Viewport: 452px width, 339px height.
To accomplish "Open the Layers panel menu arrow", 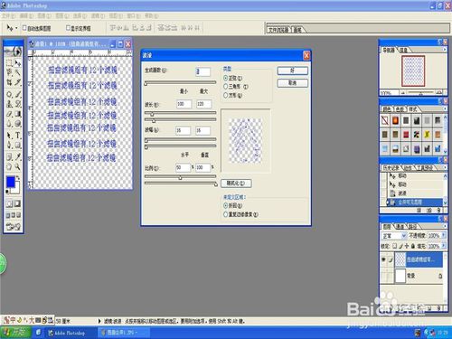I will click(445, 225).
